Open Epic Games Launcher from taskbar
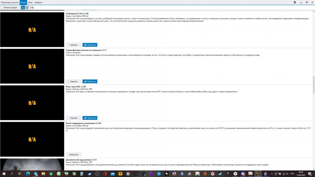 click(x=228, y=174)
